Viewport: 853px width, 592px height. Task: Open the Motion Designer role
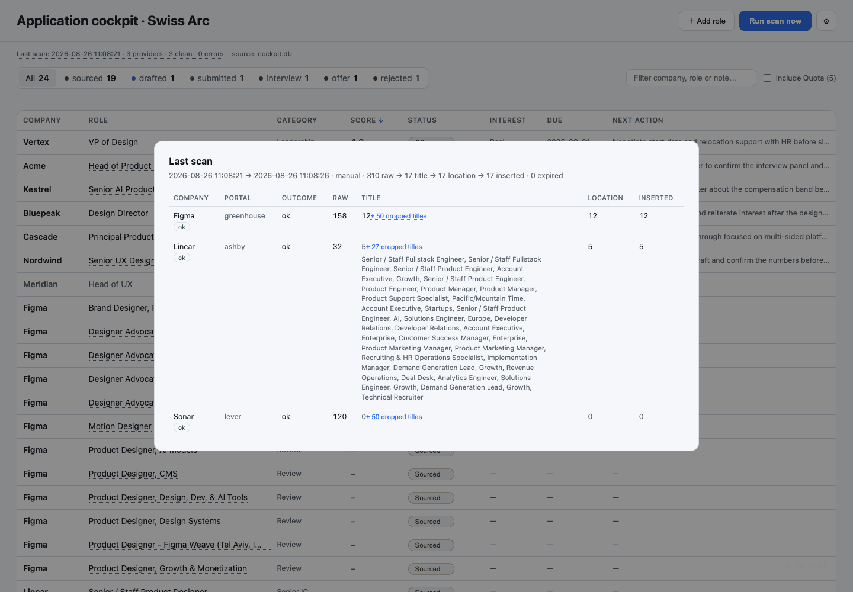pyautogui.click(x=120, y=426)
